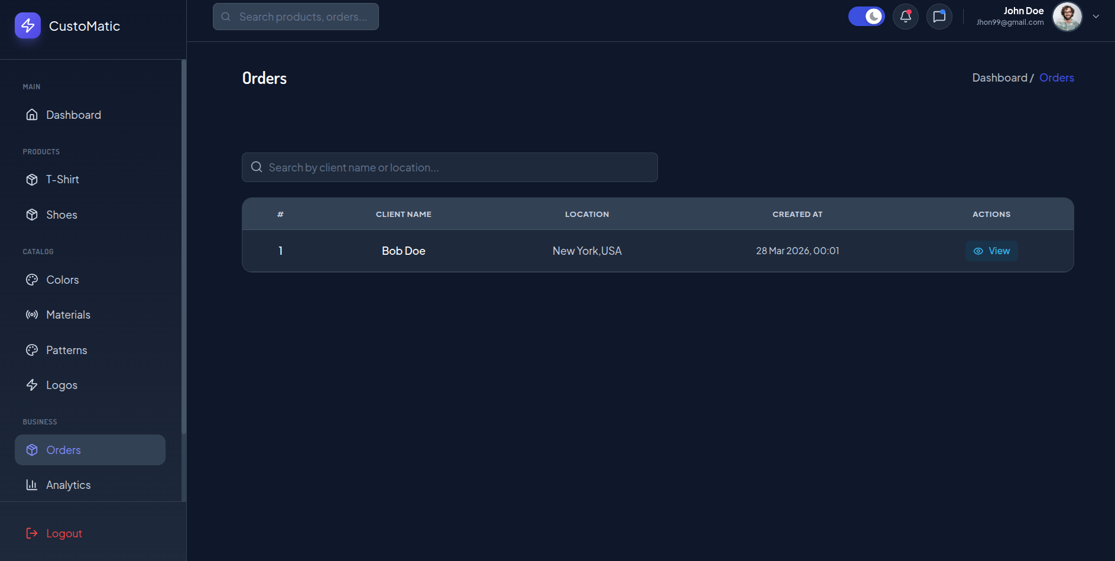Open the Orders sidebar item

90,450
